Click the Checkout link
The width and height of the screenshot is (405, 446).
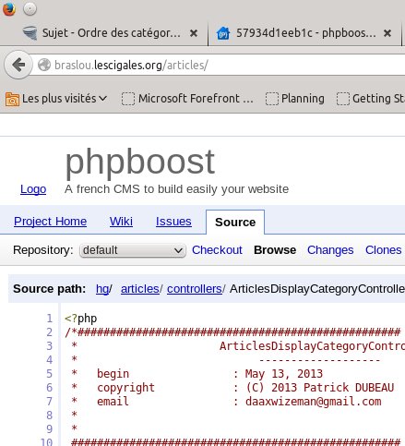tap(217, 250)
